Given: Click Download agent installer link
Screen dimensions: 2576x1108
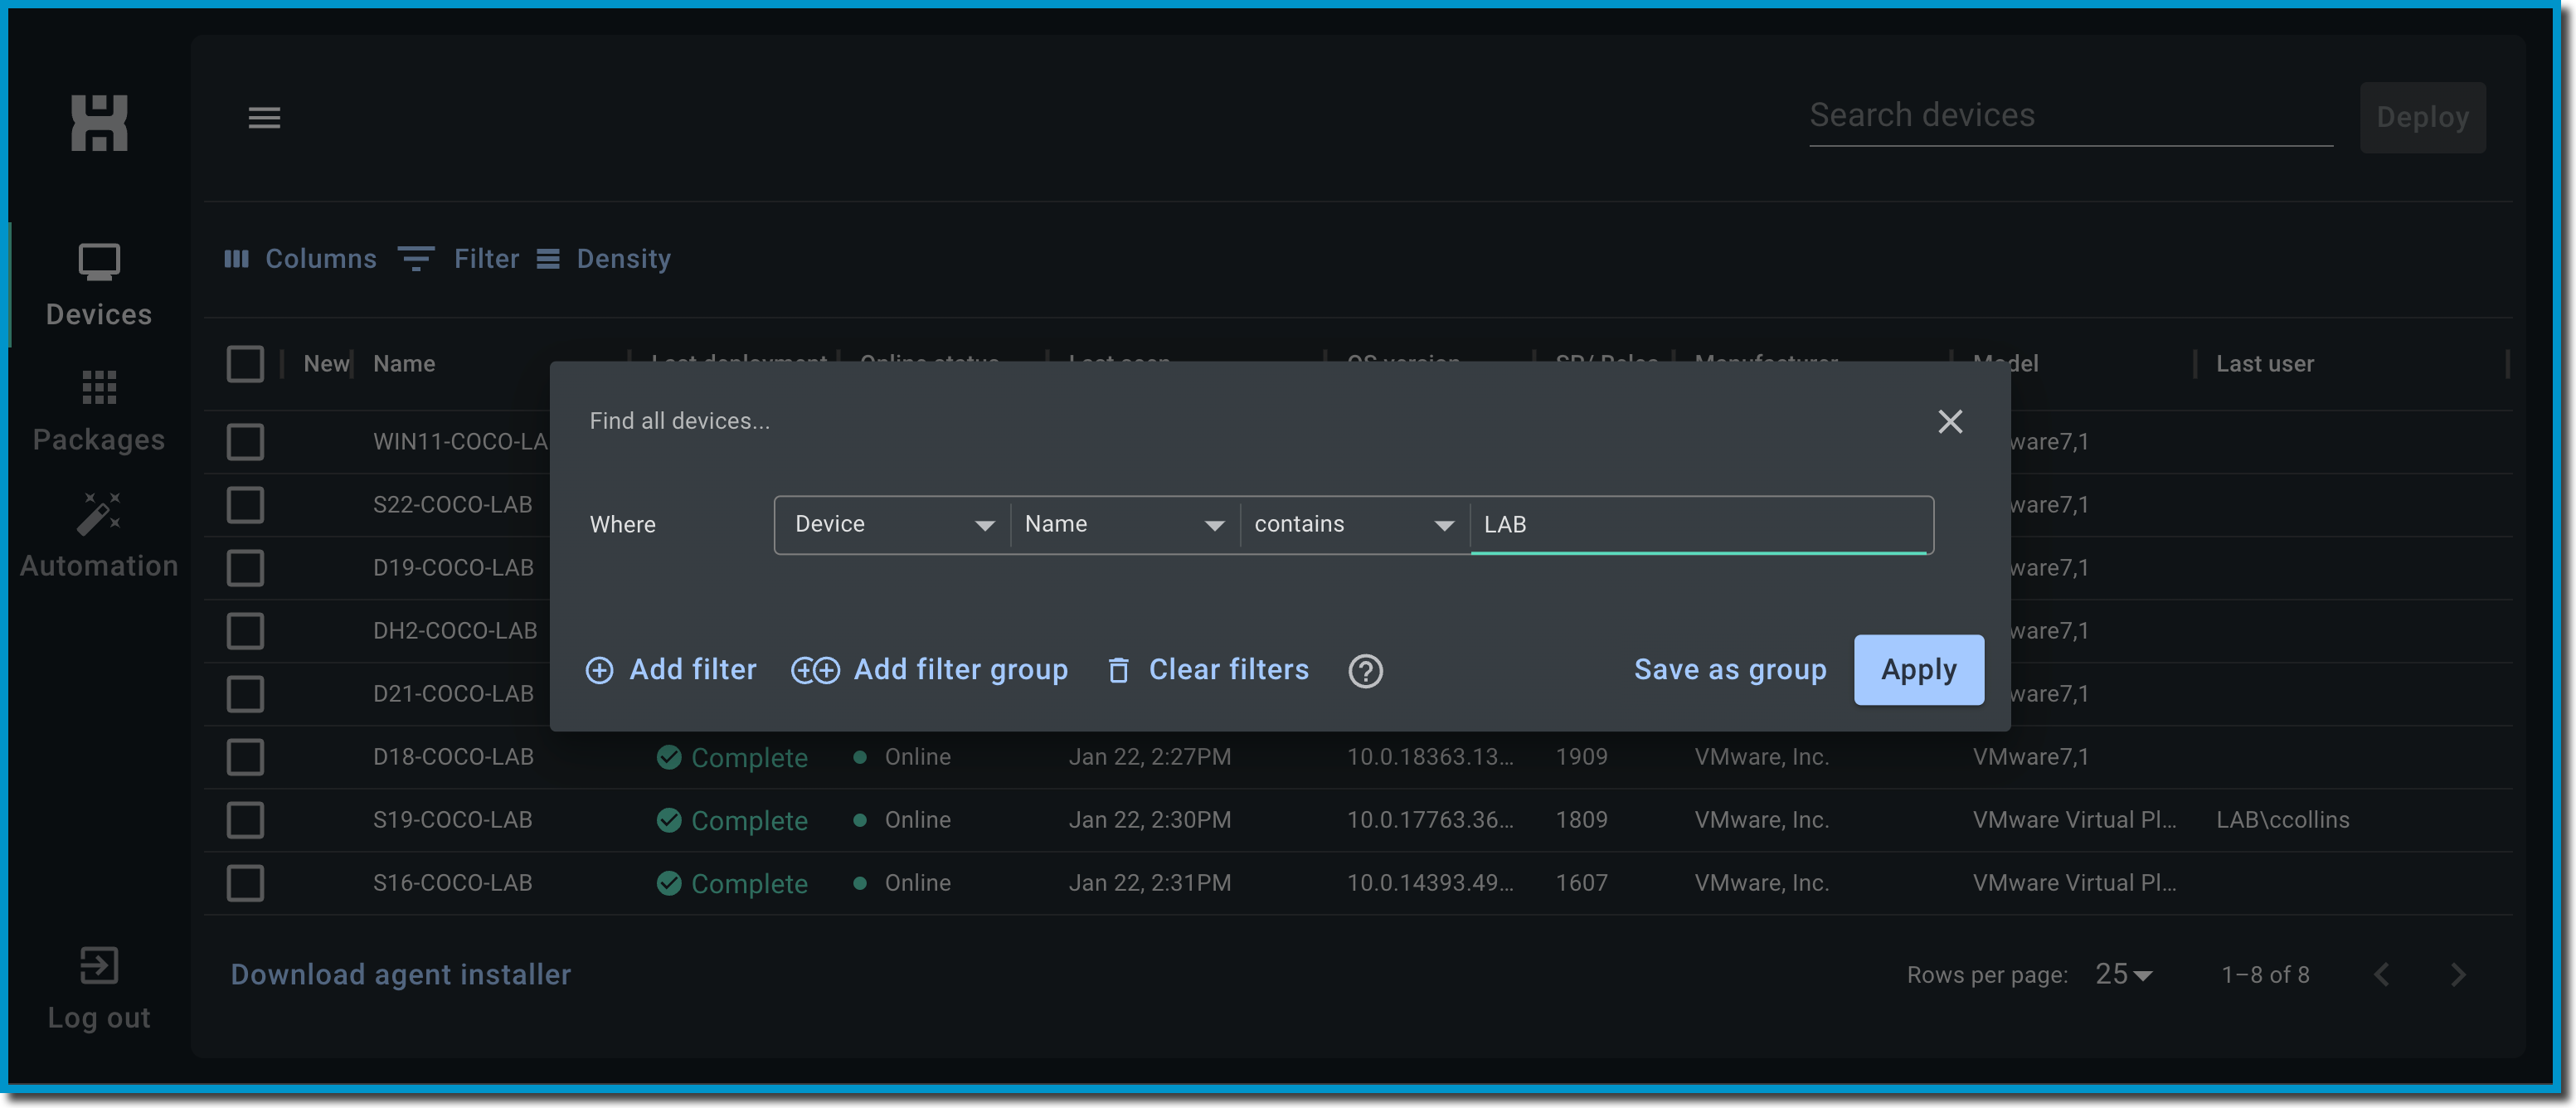Looking at the screenshot, I should 401,974.
